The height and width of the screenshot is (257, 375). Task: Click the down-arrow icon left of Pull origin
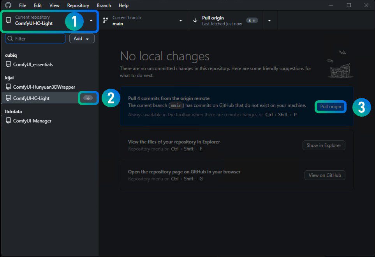click(195, 21)
